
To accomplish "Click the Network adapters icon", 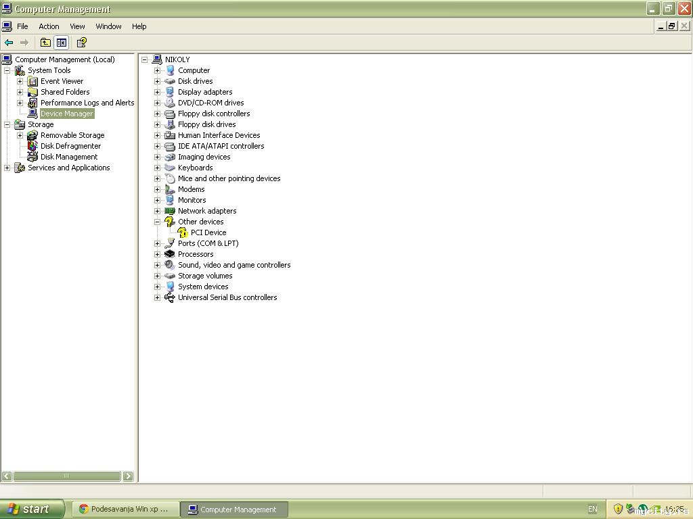I will click(x=170, y=211).
